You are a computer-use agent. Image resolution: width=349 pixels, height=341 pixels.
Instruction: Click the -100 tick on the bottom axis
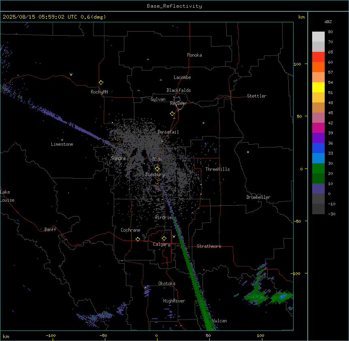tap(51, 335)
